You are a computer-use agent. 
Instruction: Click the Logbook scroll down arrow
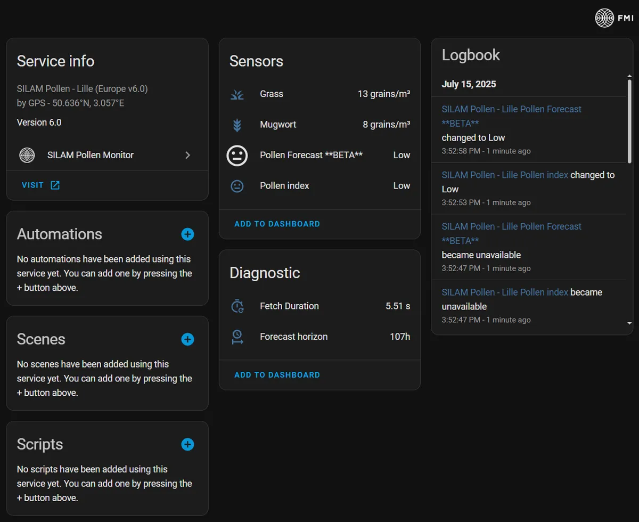pyautogui.click(x=629, y=323)
